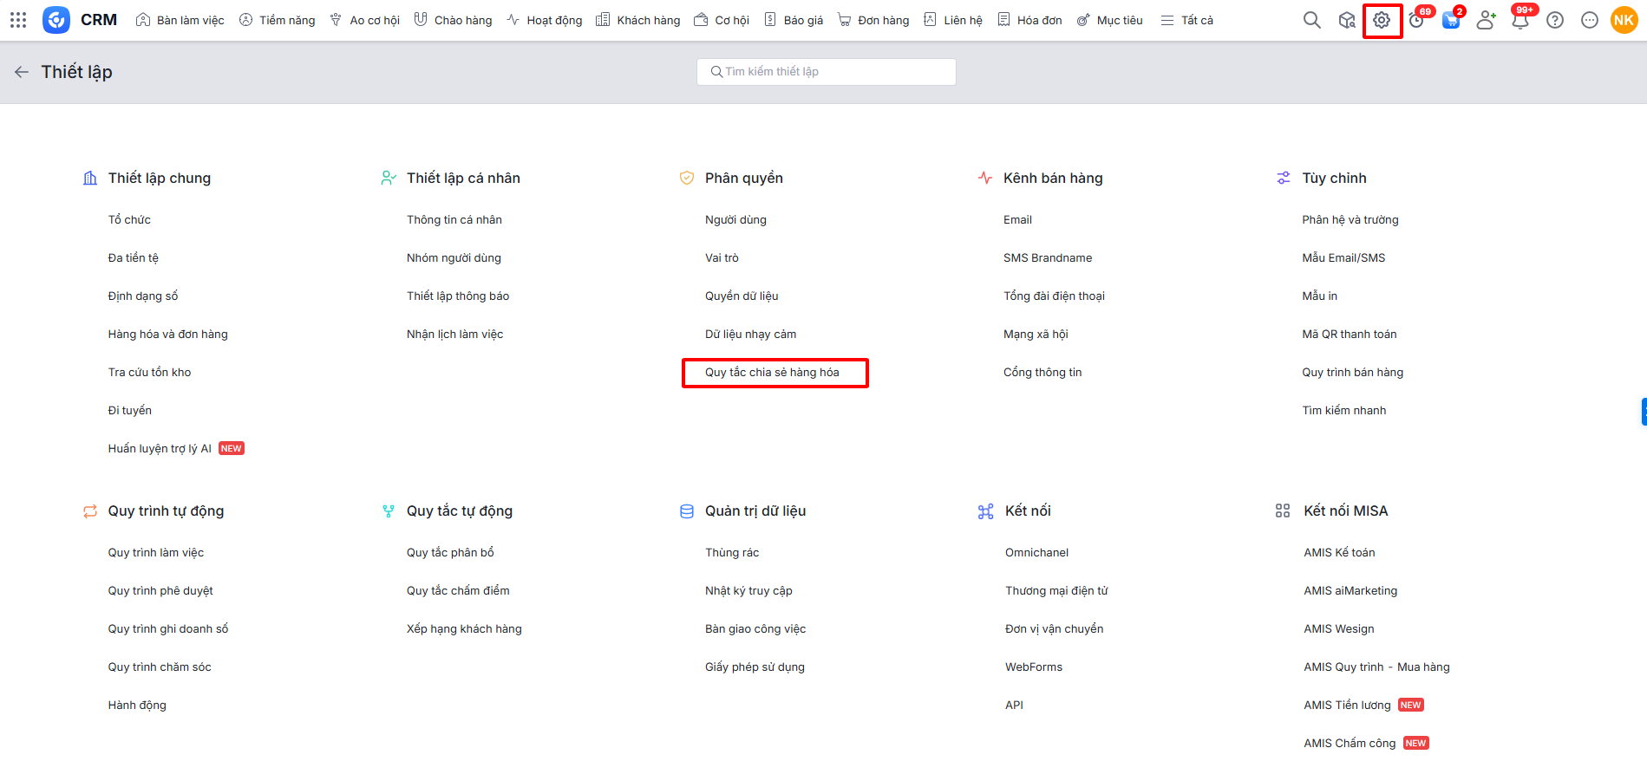Open the Đơn hàng tab

[873, 20]
